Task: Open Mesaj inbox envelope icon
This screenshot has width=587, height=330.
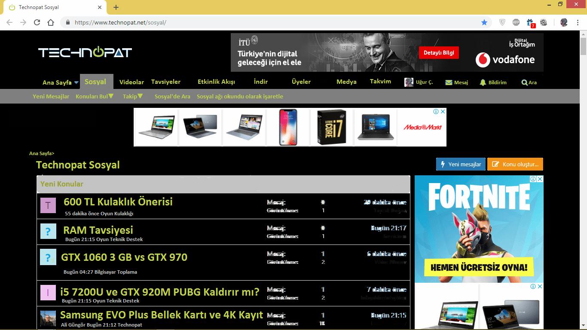Action: (x=449, y=82)
